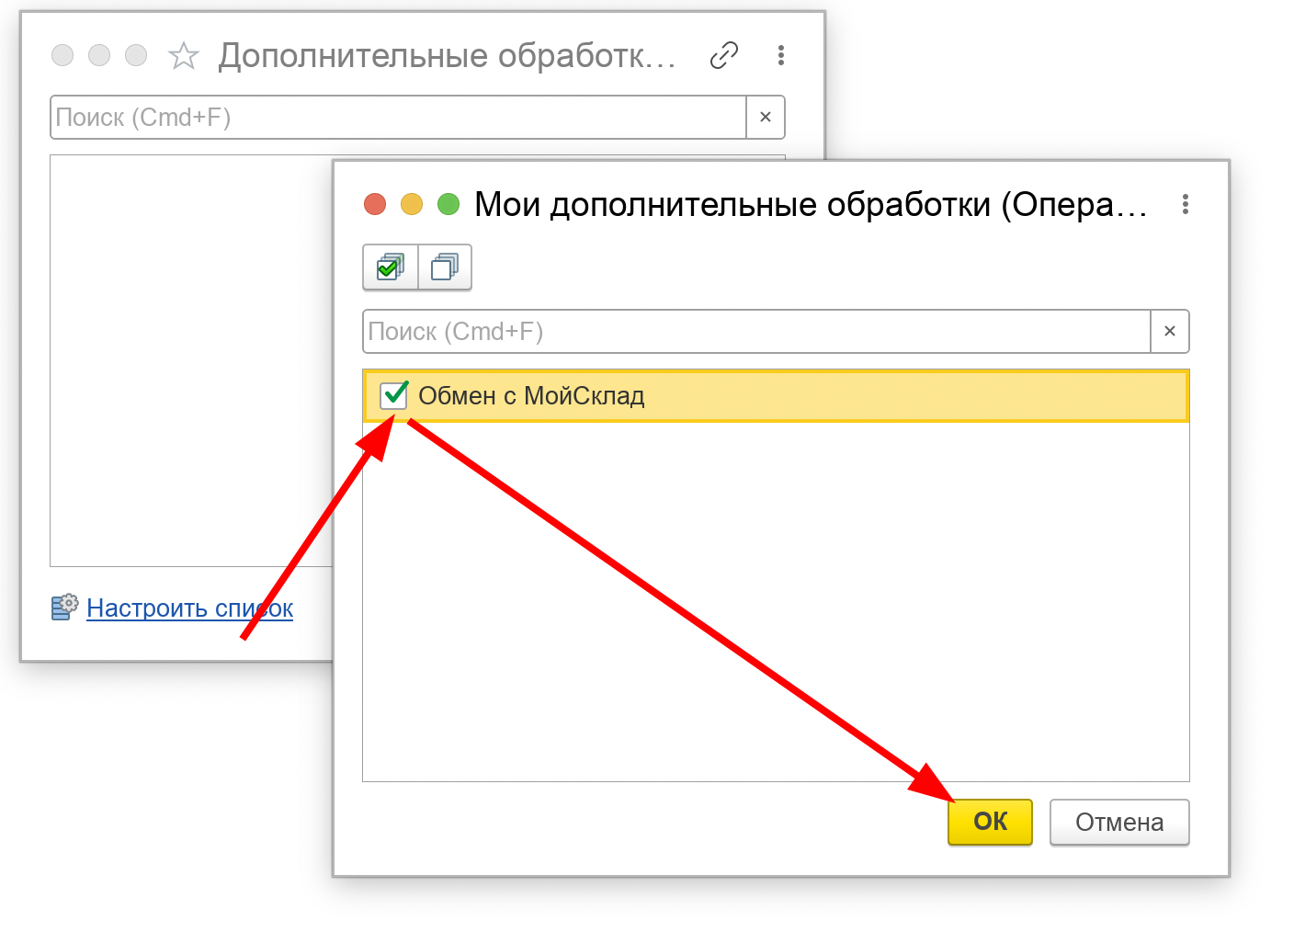Maximize the front dialog with the green button
Image resolution: width=1294 pixels, height=932 pixels.
[x=448, y=204]
